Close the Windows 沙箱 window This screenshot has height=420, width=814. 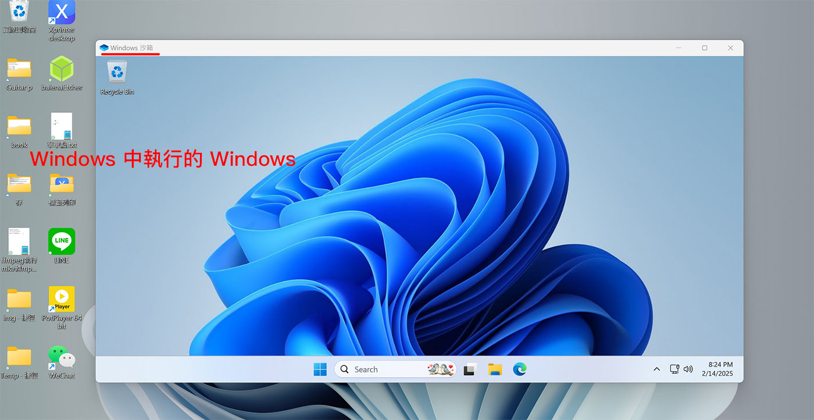point(731,48)
